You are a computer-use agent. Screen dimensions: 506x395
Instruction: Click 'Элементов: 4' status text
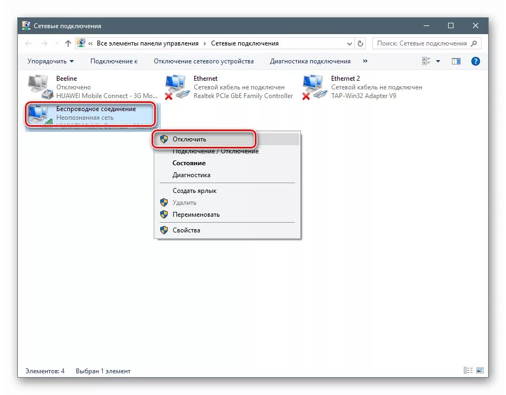[45, 371]
